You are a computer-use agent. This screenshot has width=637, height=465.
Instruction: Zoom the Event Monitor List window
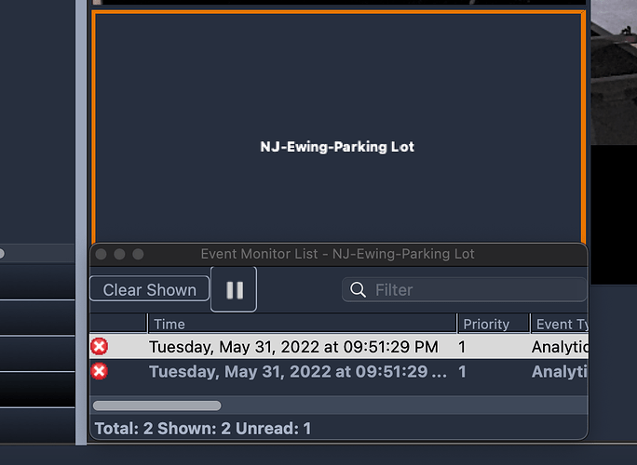[x=138, y=254]
